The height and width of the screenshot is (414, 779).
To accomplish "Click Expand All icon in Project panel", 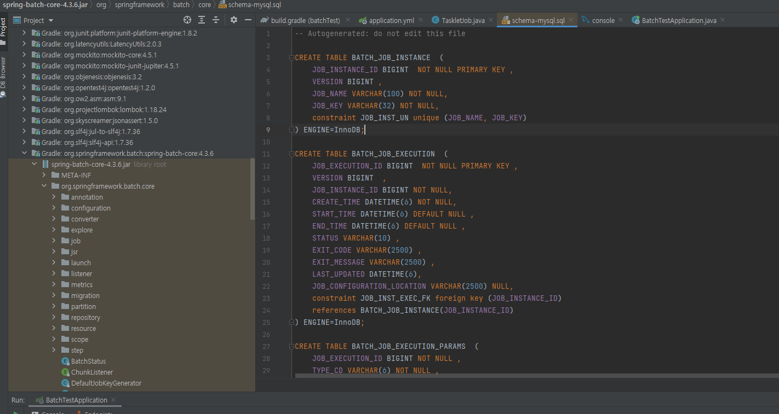I will point(202,20).
